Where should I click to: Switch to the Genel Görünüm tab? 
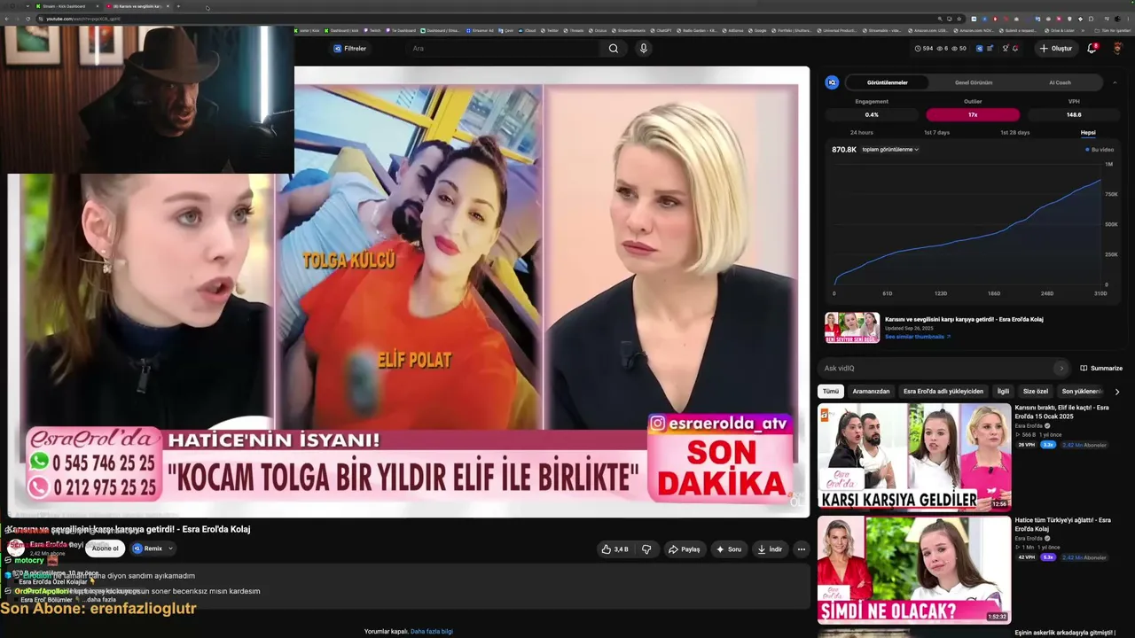pyautogui.click(x=974, y=82)
